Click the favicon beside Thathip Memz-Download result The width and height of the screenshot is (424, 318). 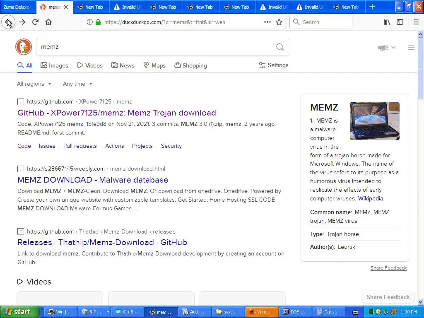[21, 232]
